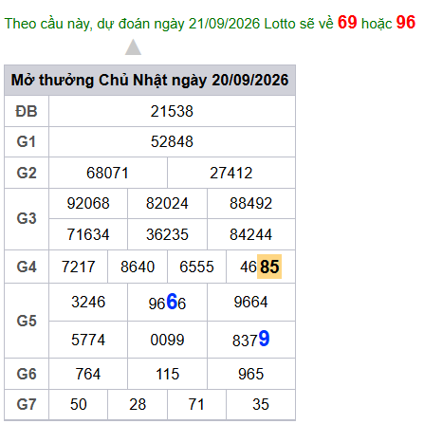This screenshot has width=424, height=424.
Task: Click G7 number 50
Action: (x=79, y=404)
